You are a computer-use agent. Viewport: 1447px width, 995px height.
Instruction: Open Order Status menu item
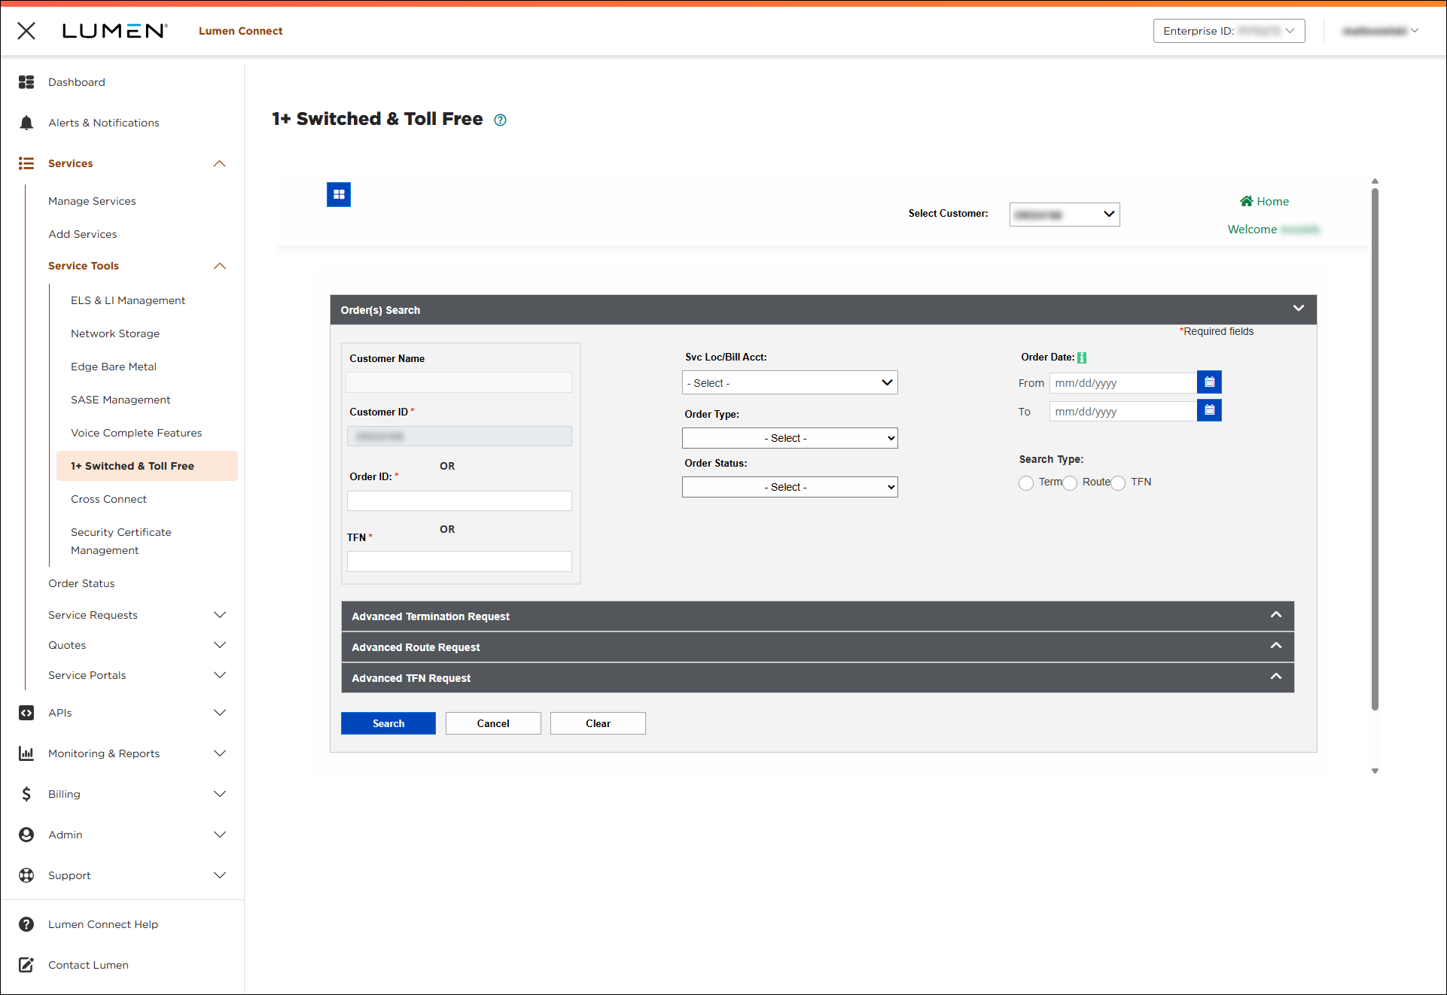pyautogui.click(x=81, y=583)
